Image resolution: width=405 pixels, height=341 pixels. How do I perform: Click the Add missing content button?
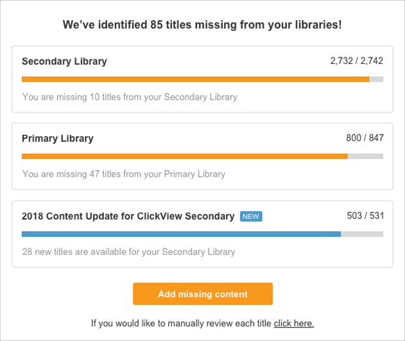tap(202, 294)
